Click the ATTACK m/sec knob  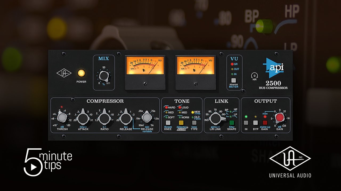(83, 118)
